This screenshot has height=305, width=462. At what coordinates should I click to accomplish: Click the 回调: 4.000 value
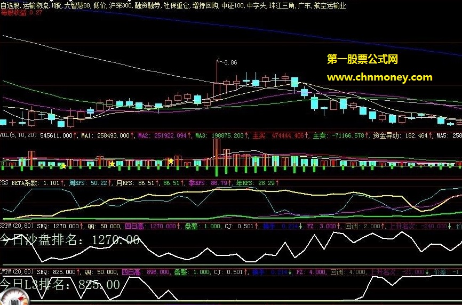point(348,272)
